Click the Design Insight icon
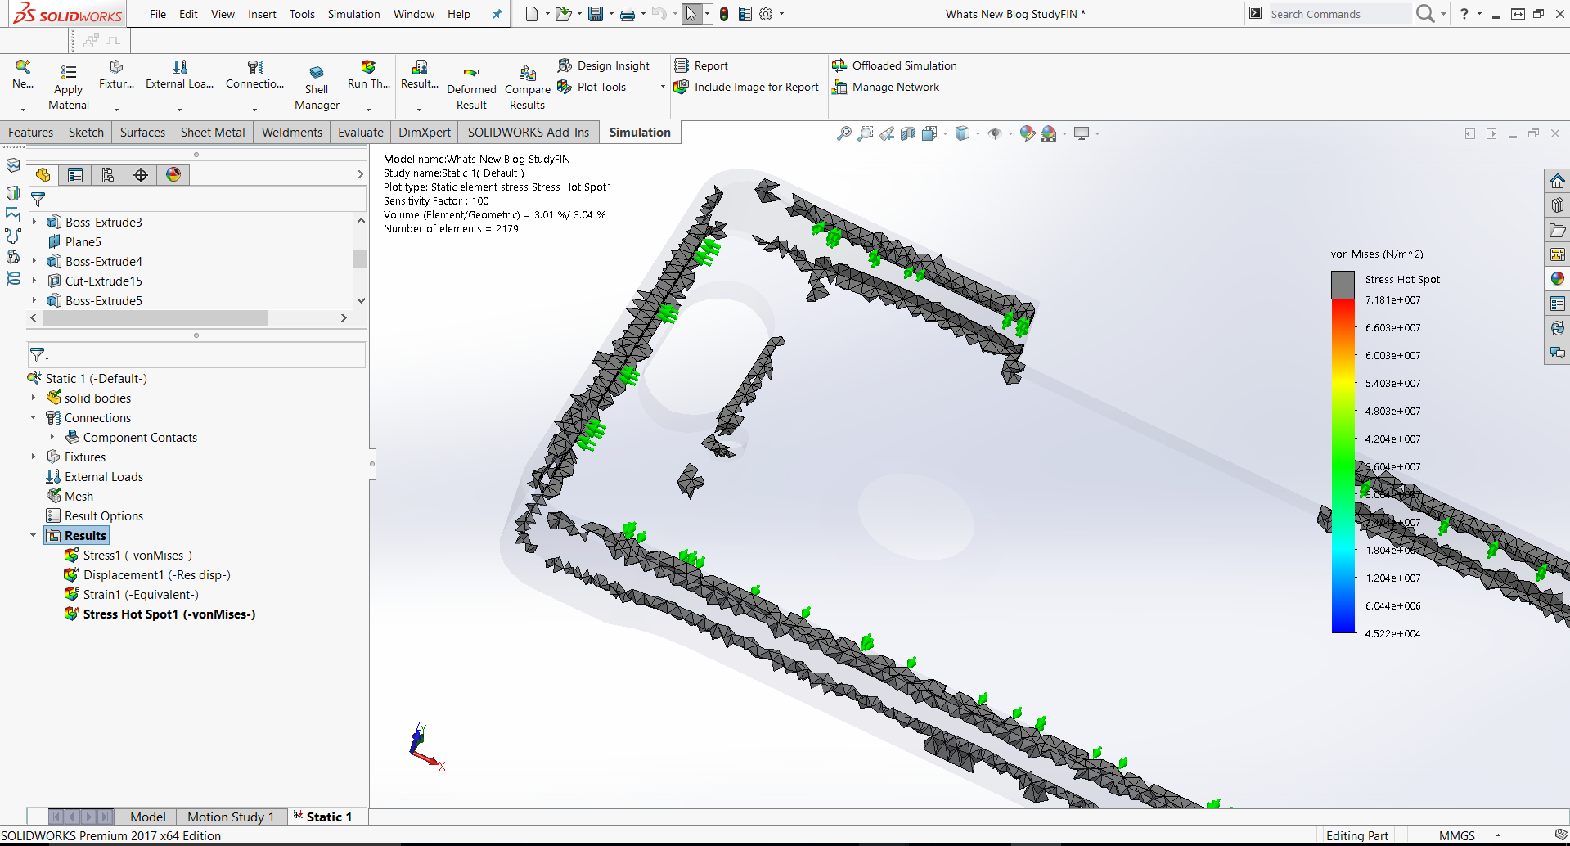The image size is (1570, 846). pos(565,65)
